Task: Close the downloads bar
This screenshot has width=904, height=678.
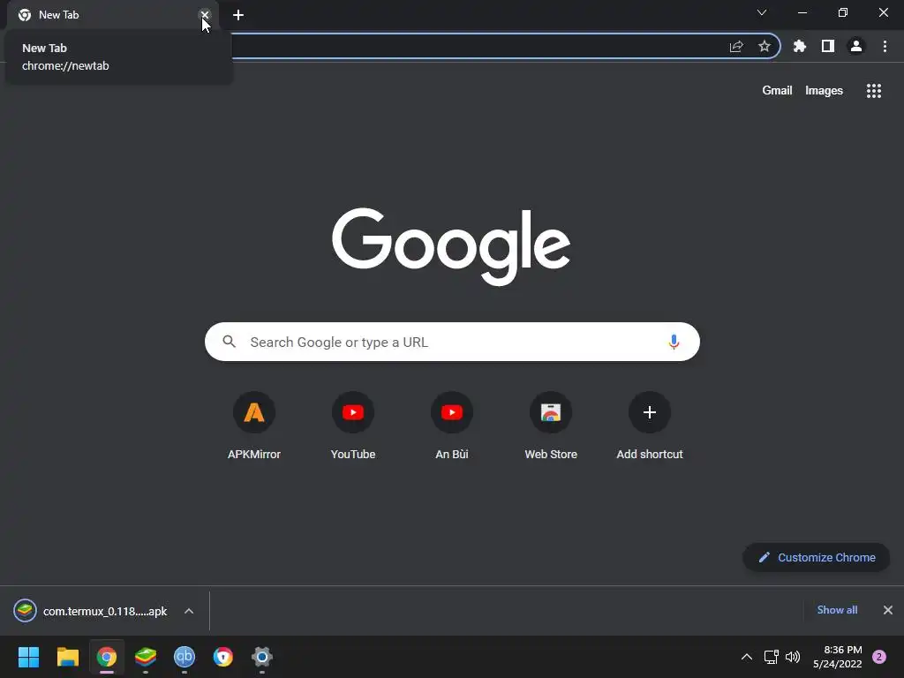Action: click(887, 610)
